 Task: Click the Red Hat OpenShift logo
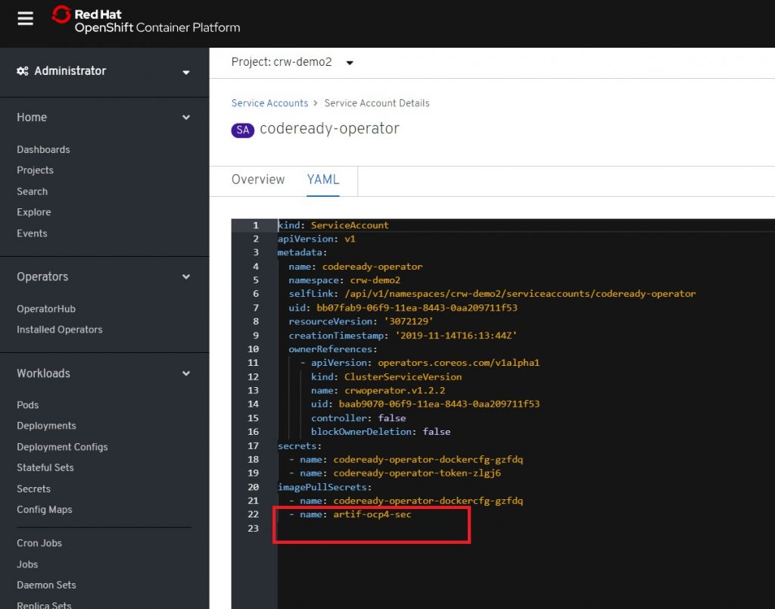pyautogui.click(x=146, y=20)
